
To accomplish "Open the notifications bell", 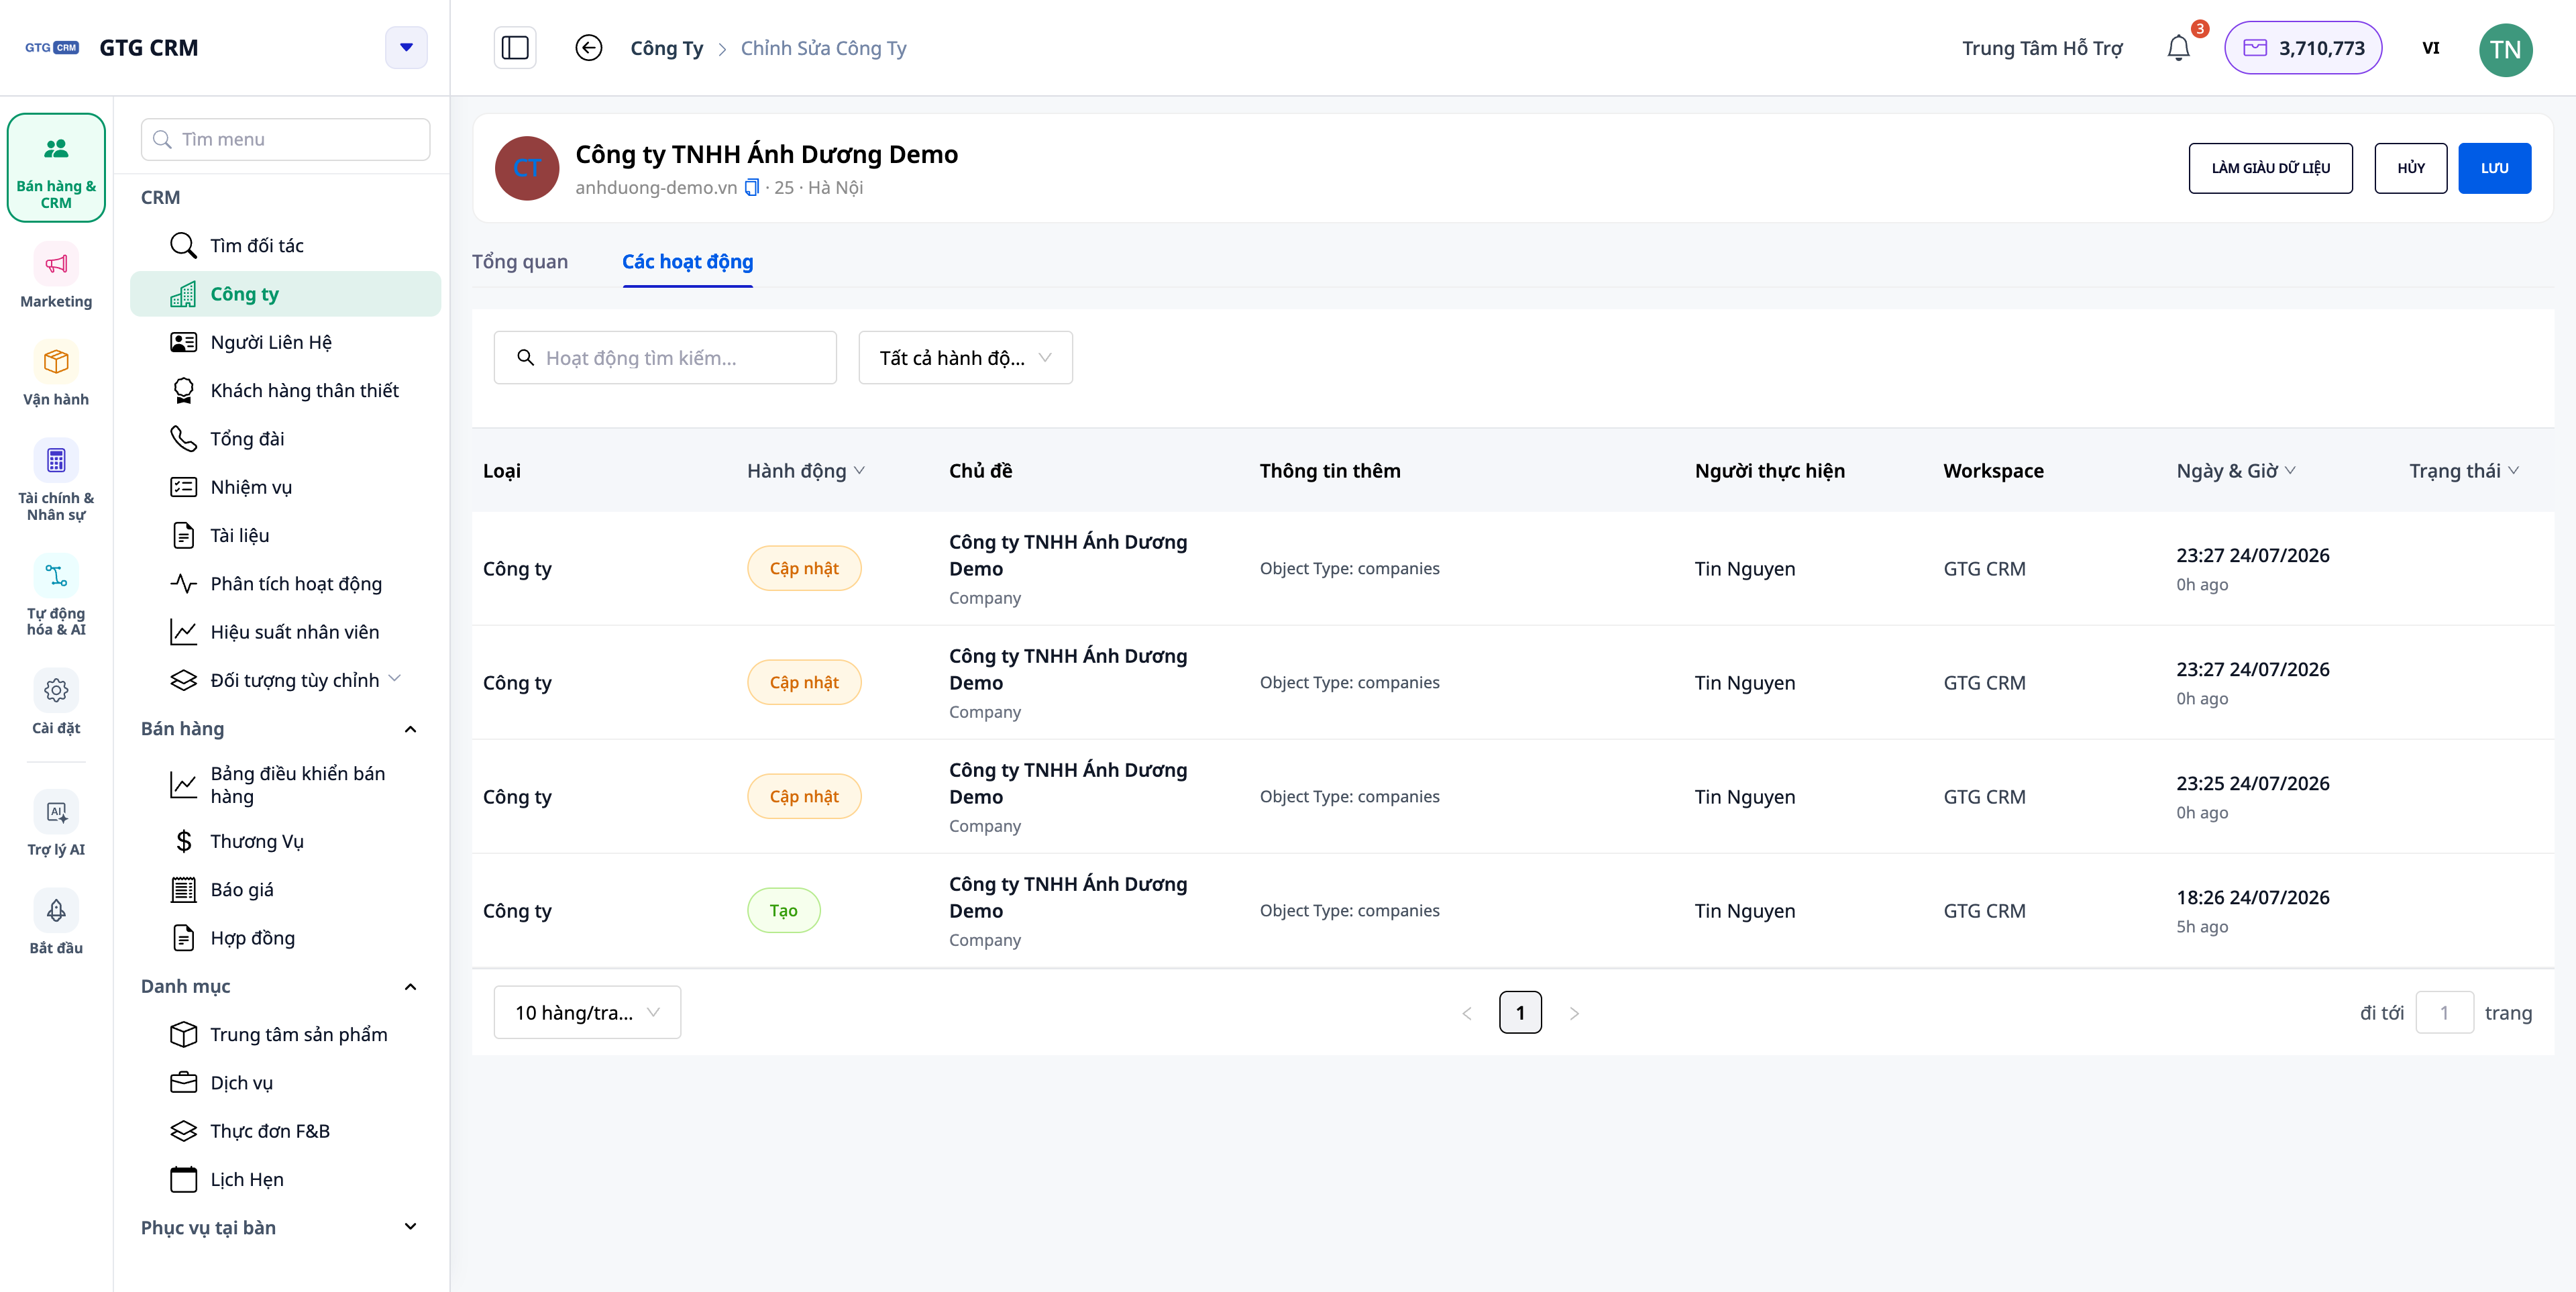I will click(2178, 48).
